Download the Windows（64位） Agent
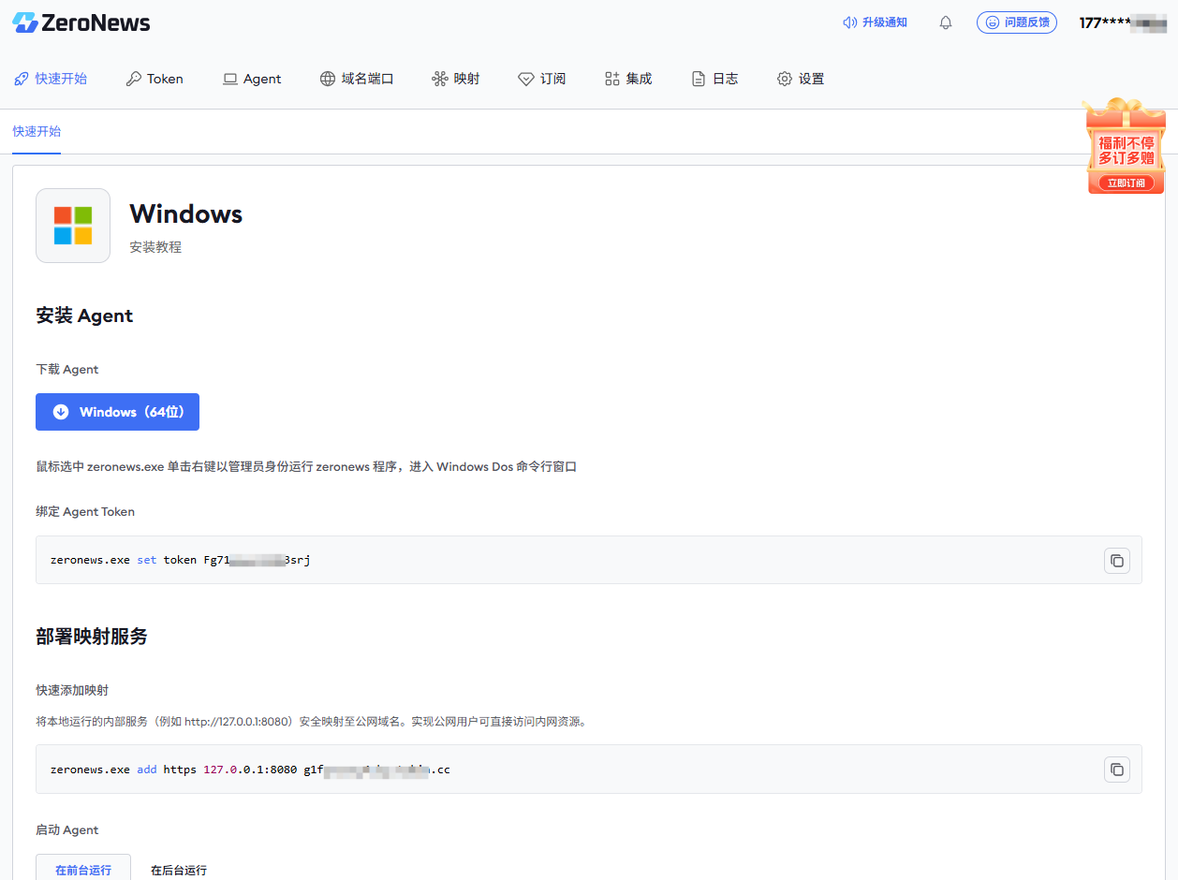Viewport: 1178px width, 880px height. [x=117, y=412]
